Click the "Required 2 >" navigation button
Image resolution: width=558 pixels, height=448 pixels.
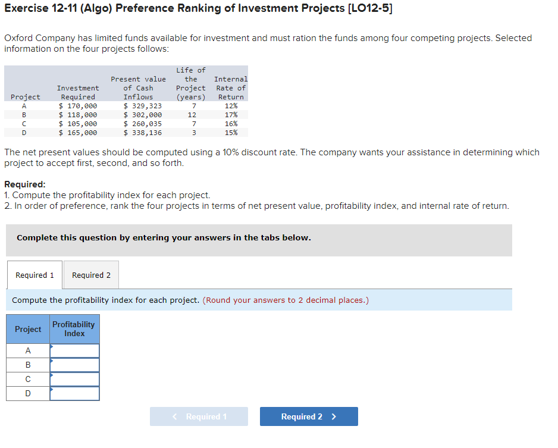click(x=308, y=416)
